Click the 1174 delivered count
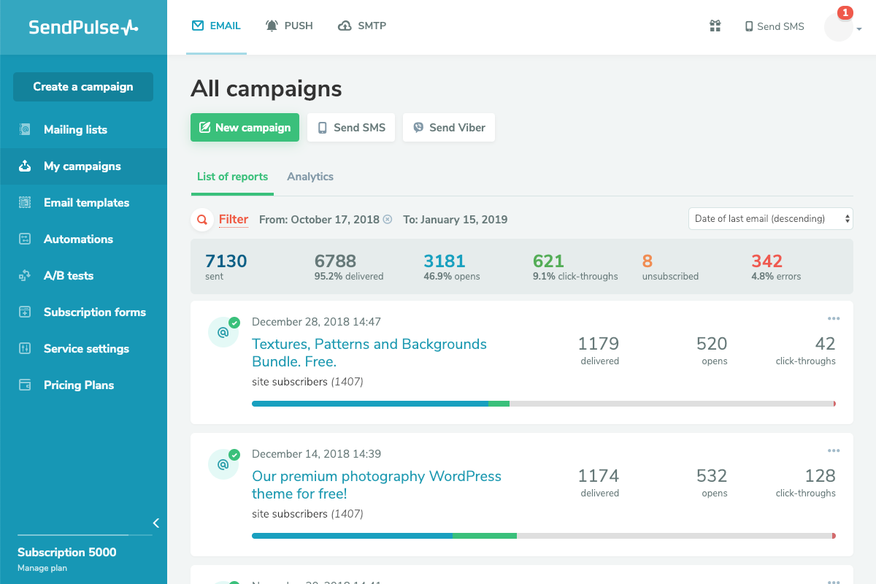Image resolution: width=876 pixels, height=584 pixels. coord(599,481)
